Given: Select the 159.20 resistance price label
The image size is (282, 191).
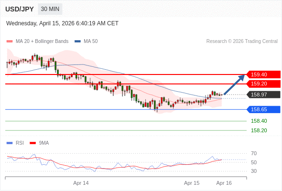Looking at the screenshot, I should pos(263,84).
